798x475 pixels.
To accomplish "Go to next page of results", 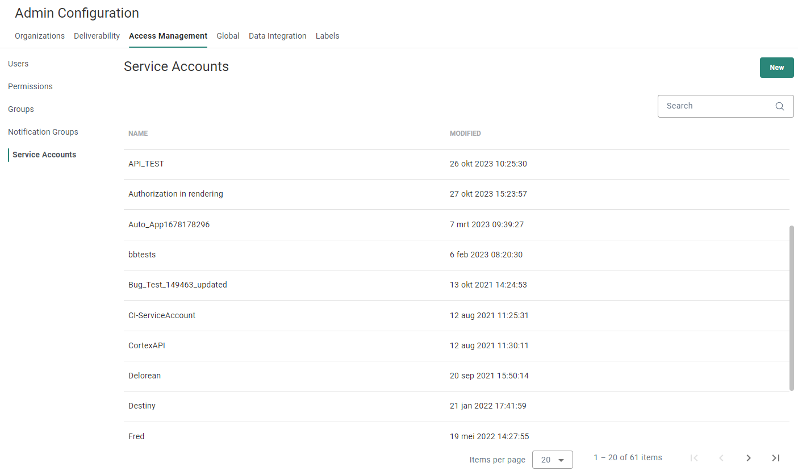I will (x=749, y=458).
